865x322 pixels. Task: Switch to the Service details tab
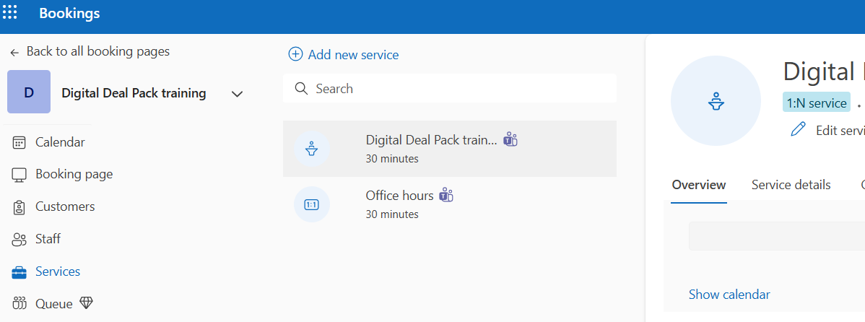pos(791,185)
